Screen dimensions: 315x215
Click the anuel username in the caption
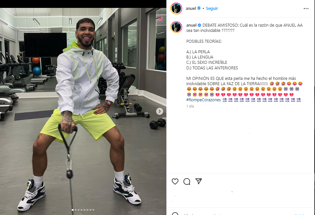[x=191, y=25]
